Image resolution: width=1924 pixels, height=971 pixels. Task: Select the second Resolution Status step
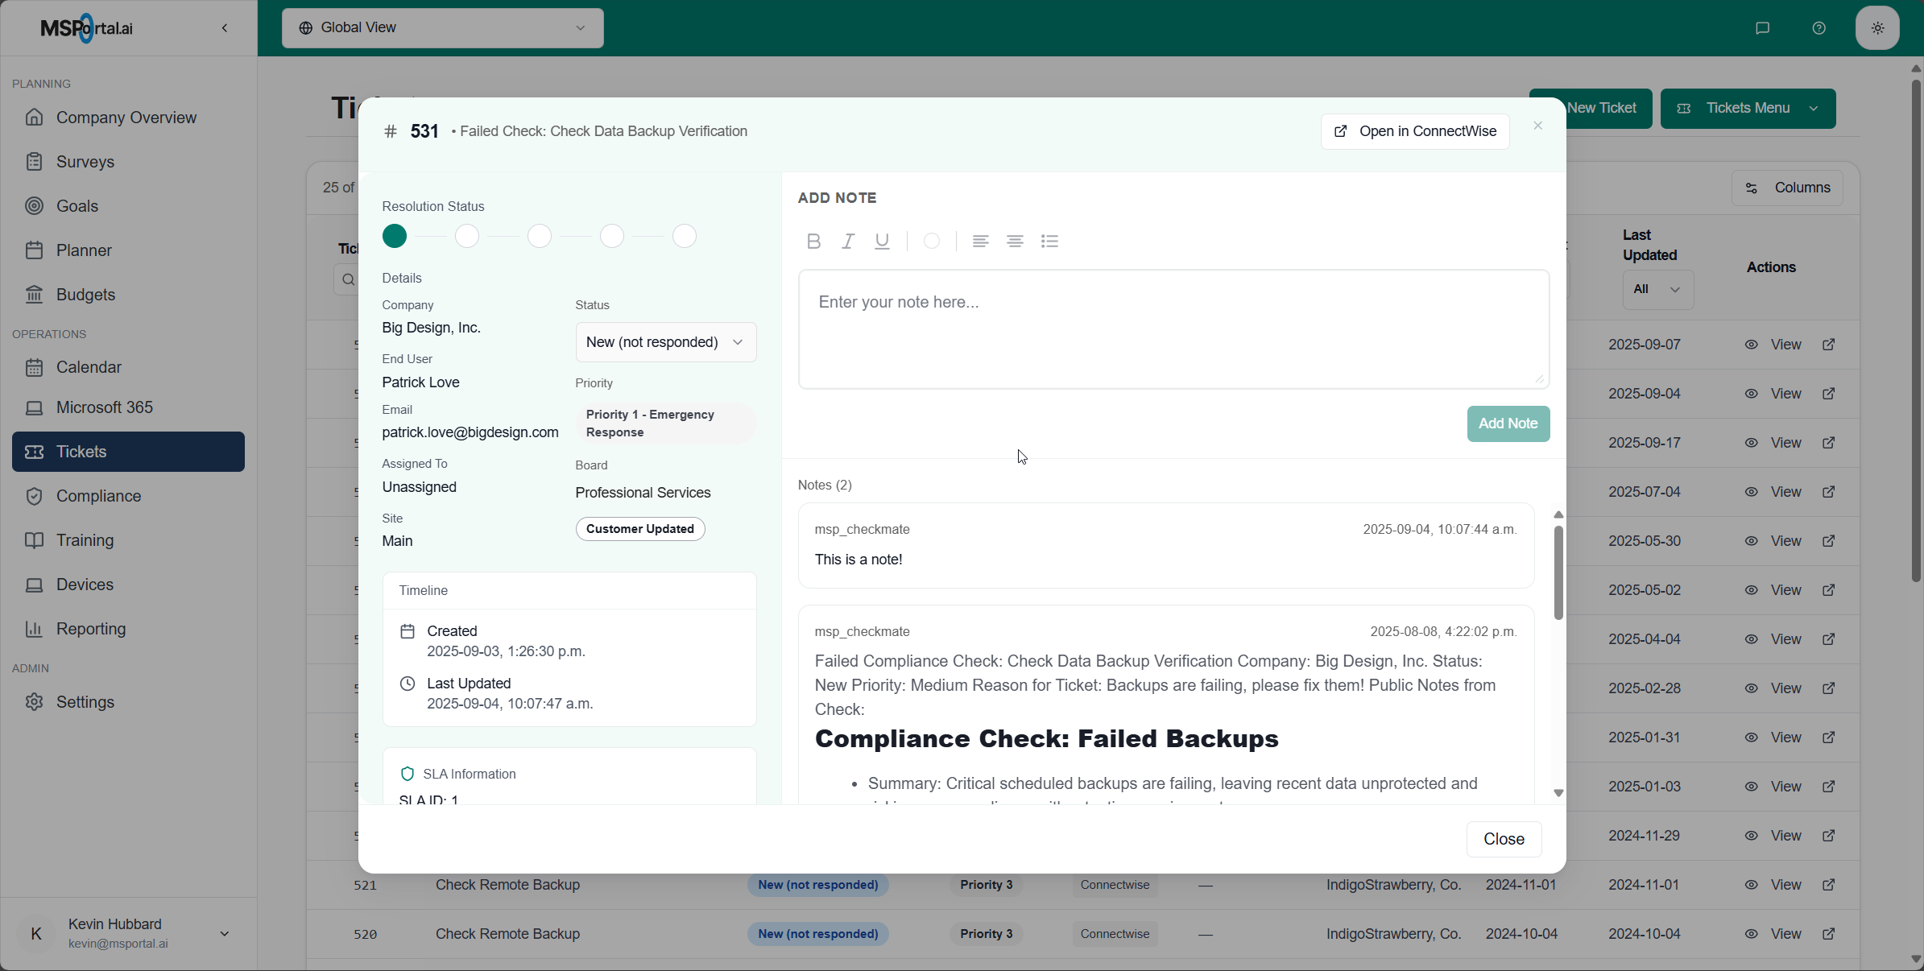(x=467, y=235)
